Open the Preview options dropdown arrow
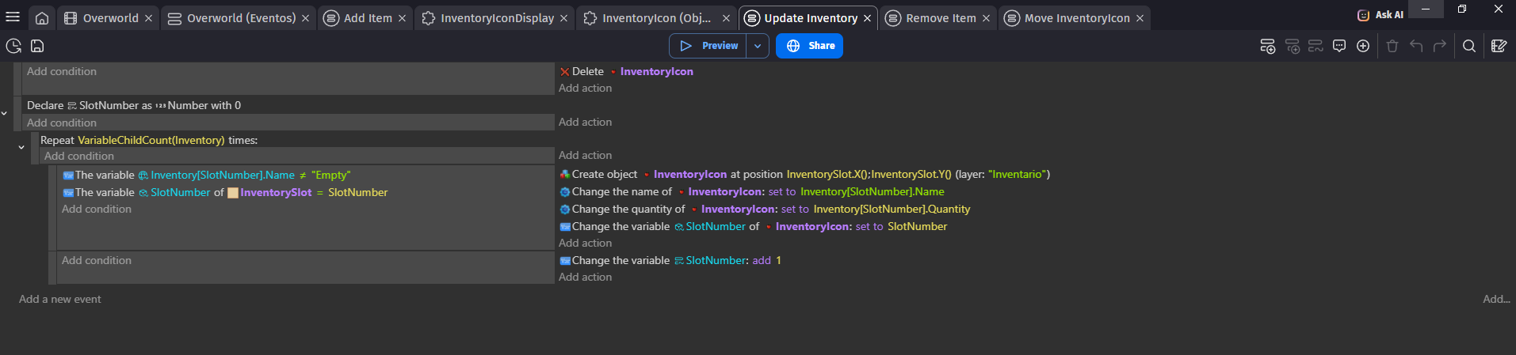1516x355 pixels. tap(758, 46)
